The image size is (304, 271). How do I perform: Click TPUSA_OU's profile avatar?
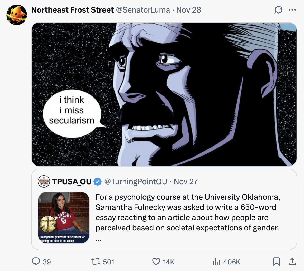pos(43,181)
